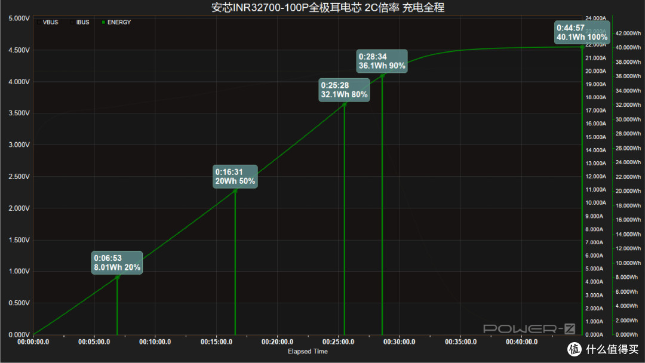Click the 40.000Wh energy axis label
Image resolution: width=645 pixels, height=363 pixels.
628,48
